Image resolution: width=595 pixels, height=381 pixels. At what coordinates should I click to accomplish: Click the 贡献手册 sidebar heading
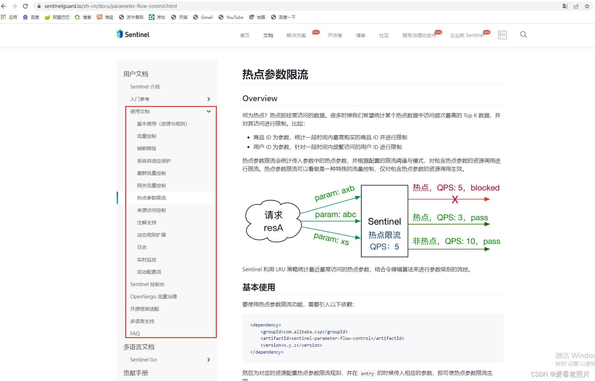pos(136,373)
